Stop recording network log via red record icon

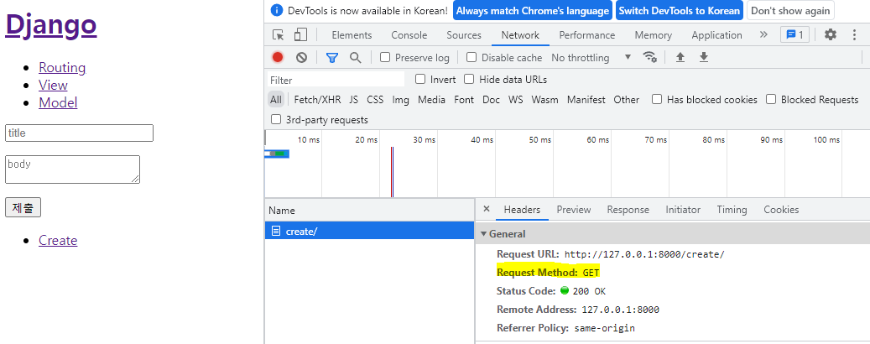[x=278, y=57]
